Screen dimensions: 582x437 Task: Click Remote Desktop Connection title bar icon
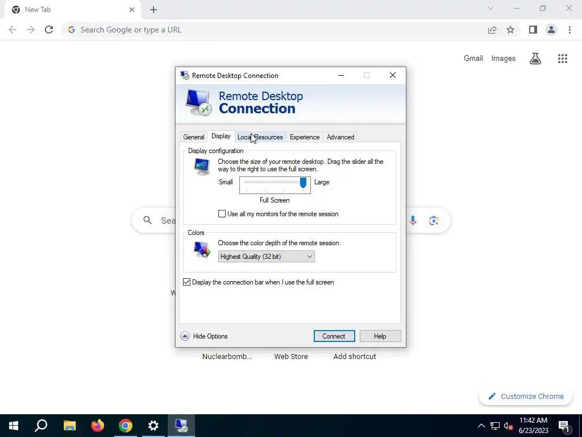(185, 75)
